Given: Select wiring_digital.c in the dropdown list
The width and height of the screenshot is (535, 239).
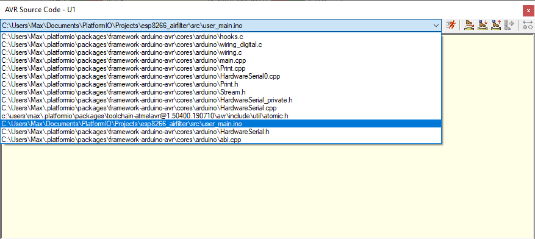Looking at the screenshot, I should pos(221,45).
